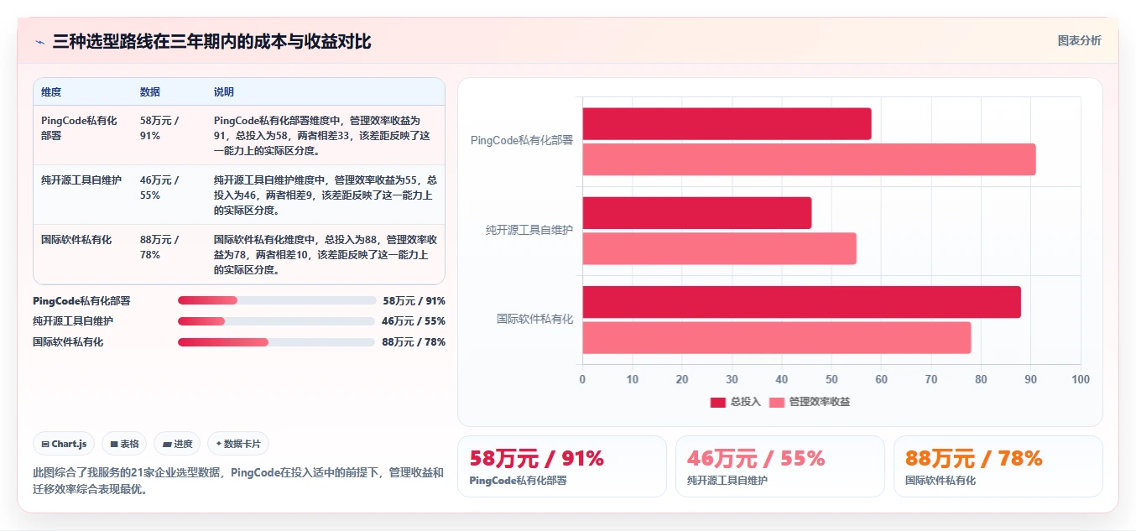
Task: Select the 进度 tag chip
Action: 177,444
